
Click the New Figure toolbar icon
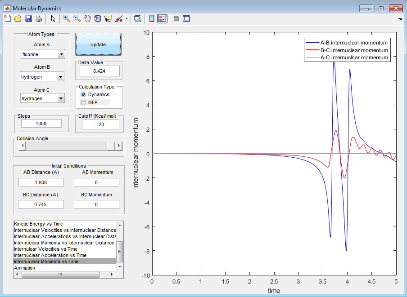(x=8, y=18)
